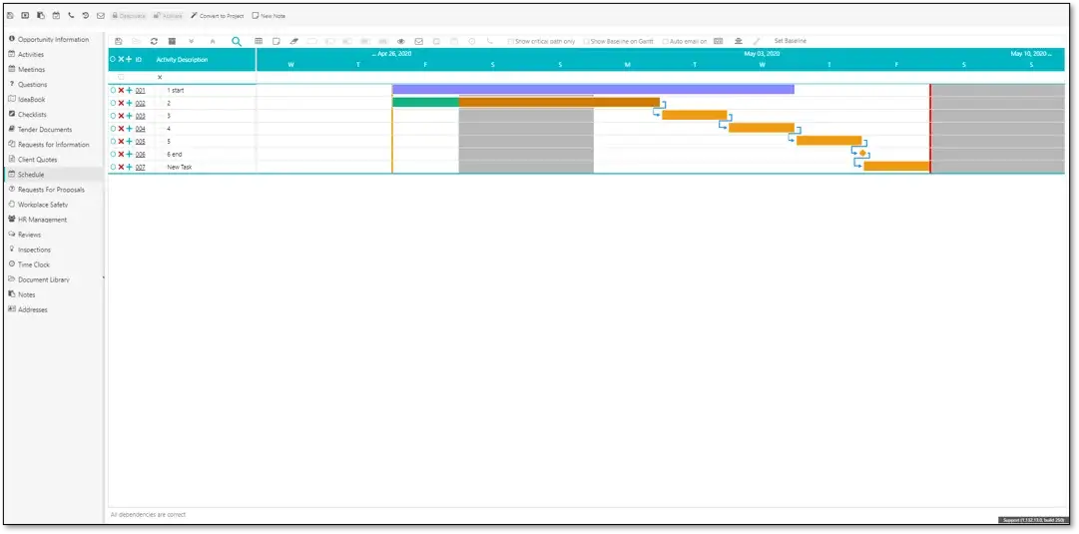
Task: Open task ID link 004
Action: (141, 129)
